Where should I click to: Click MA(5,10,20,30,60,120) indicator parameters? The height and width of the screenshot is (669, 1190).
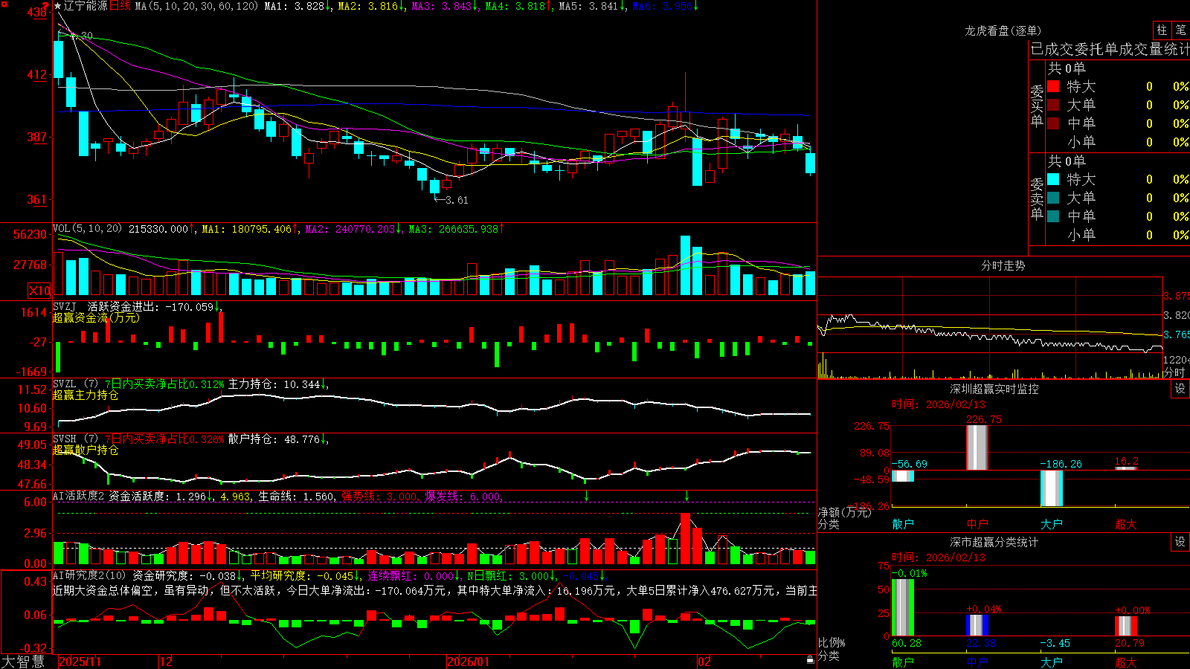click(197, 6)
